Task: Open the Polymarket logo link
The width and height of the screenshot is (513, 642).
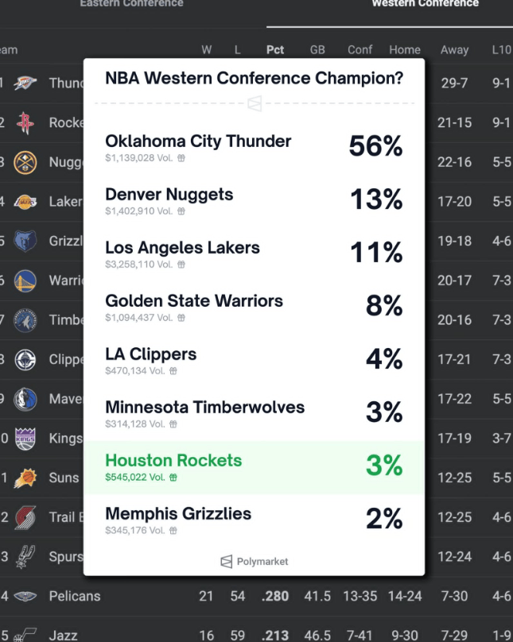Action: click(x=255, y=562)
